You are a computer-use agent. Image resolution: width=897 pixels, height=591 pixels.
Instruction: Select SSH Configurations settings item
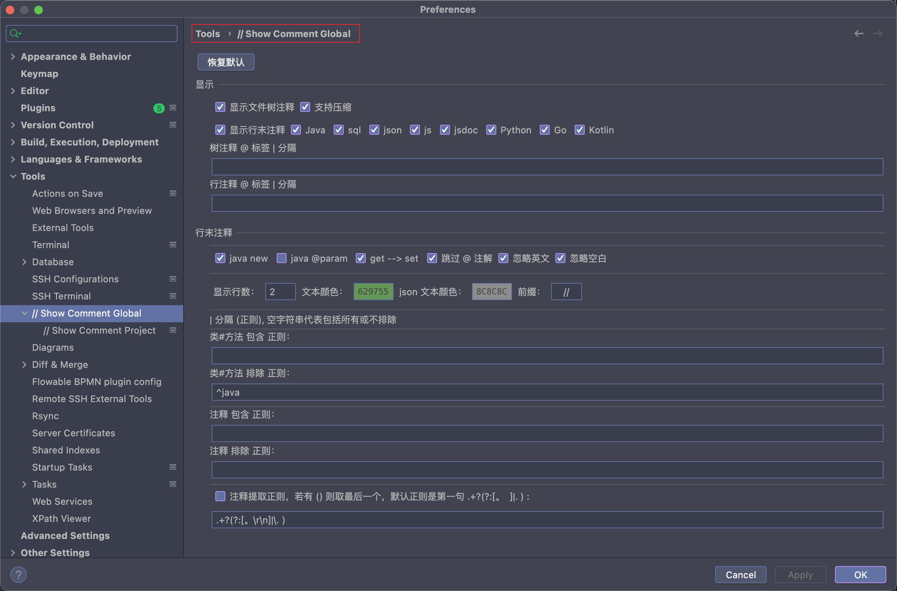pyautogui.click(x=75, y=278)
